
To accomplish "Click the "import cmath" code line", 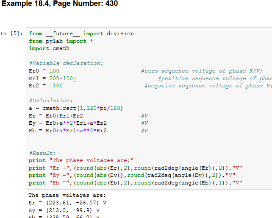I will click(49, 48).
